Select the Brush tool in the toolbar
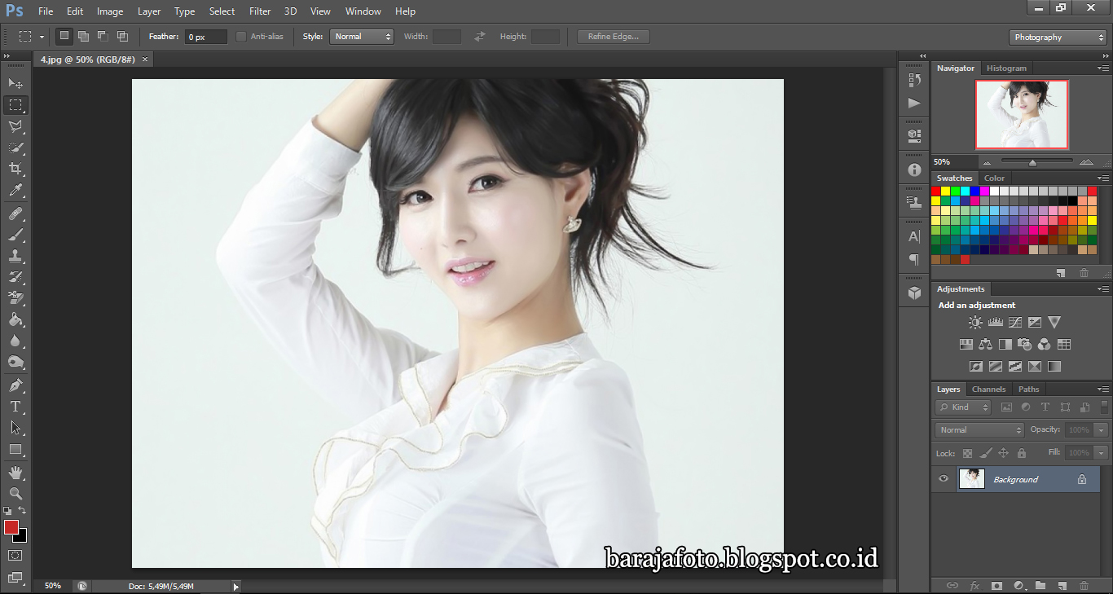Image resolution: width=1113 pixels, height=594 pixels. pyautogui.click(x=15, y=232)
